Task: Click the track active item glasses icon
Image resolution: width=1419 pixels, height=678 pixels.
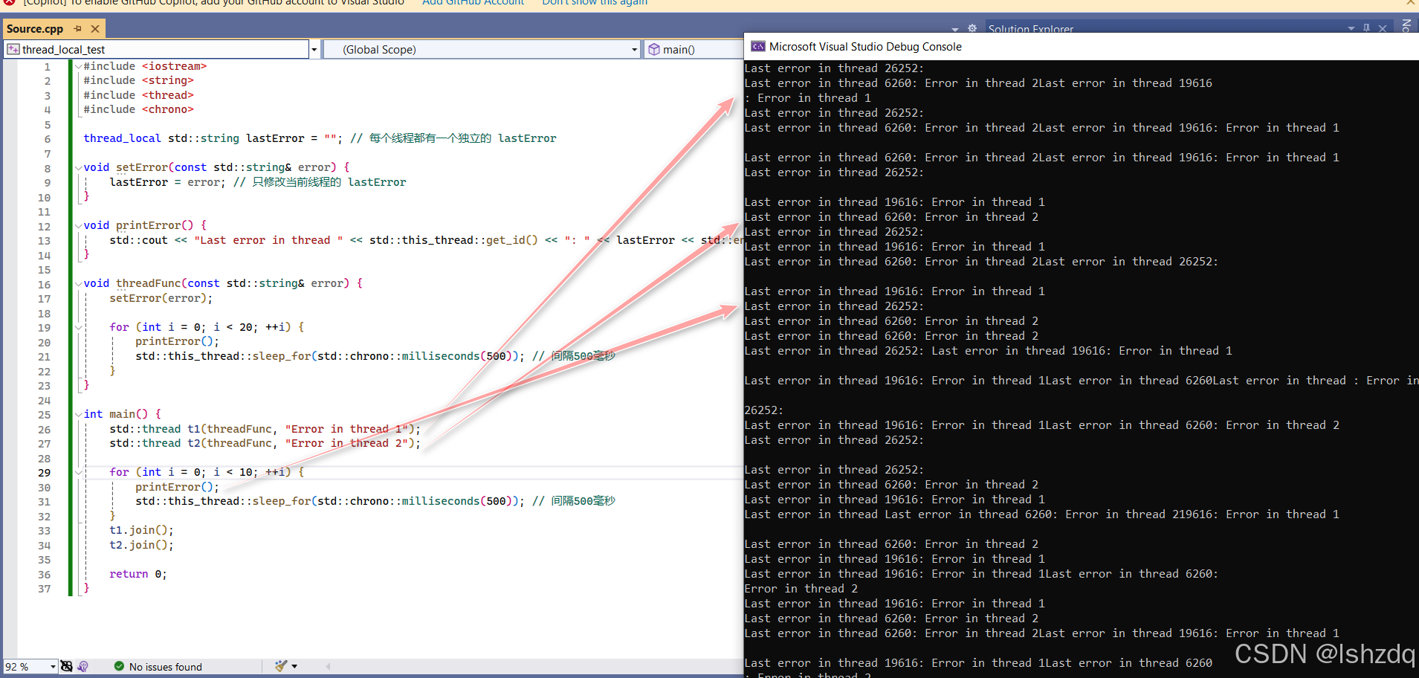Action: 67,666
